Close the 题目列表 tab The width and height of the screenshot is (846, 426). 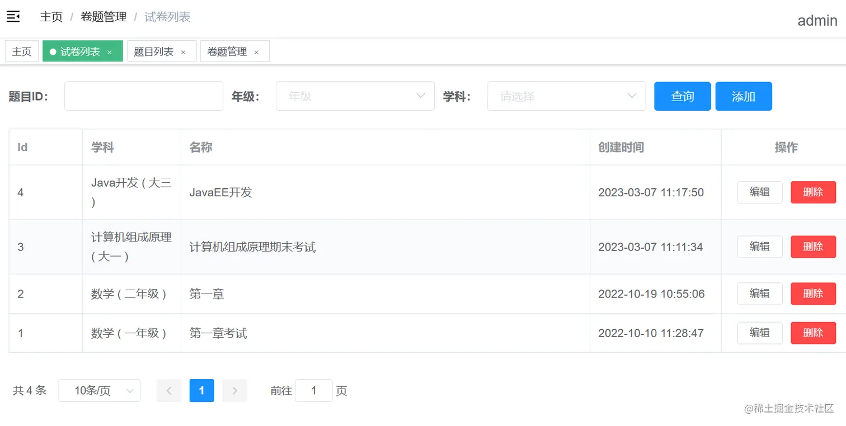coord(183,51)
